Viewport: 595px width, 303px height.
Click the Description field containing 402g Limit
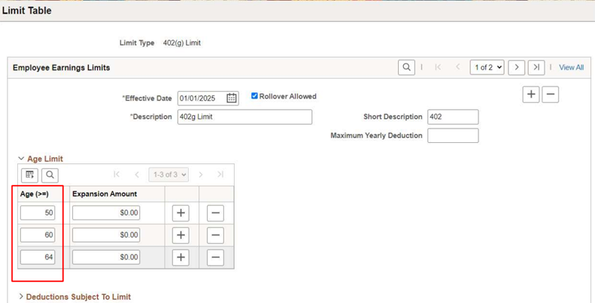coord(244,117)
